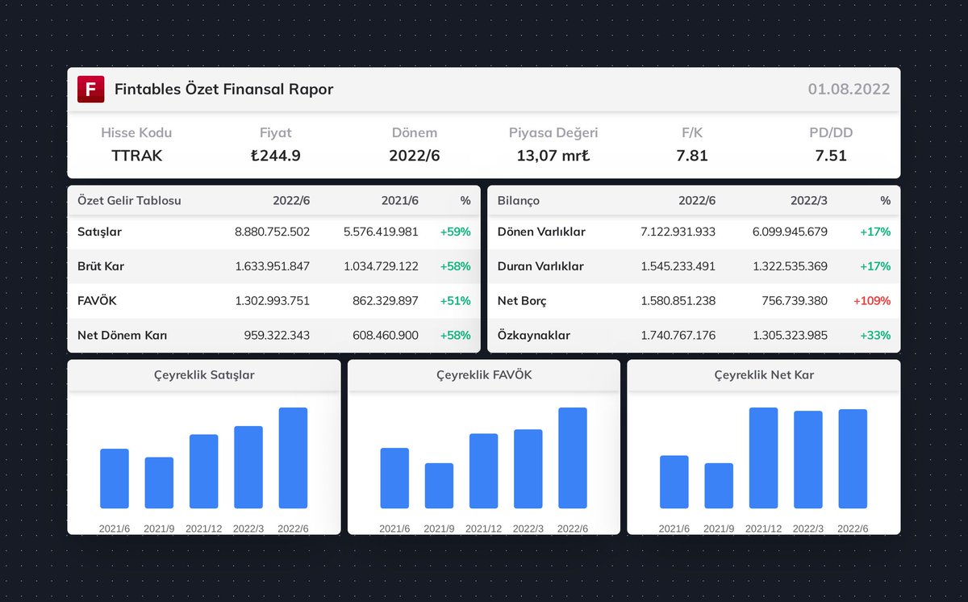The width and height of the screenshot is (968, 602).
Task: Click Net Borç value 756.739.380
Action: (795, 301)
